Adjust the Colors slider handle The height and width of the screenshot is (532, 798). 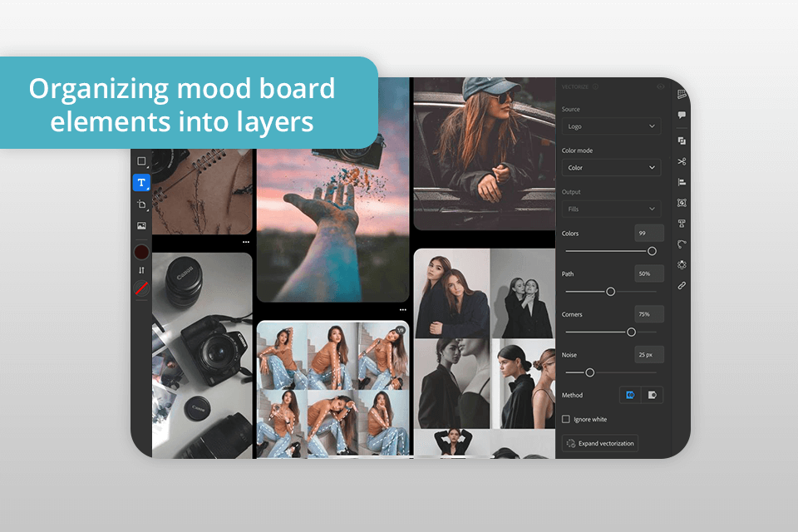point(652,251)
